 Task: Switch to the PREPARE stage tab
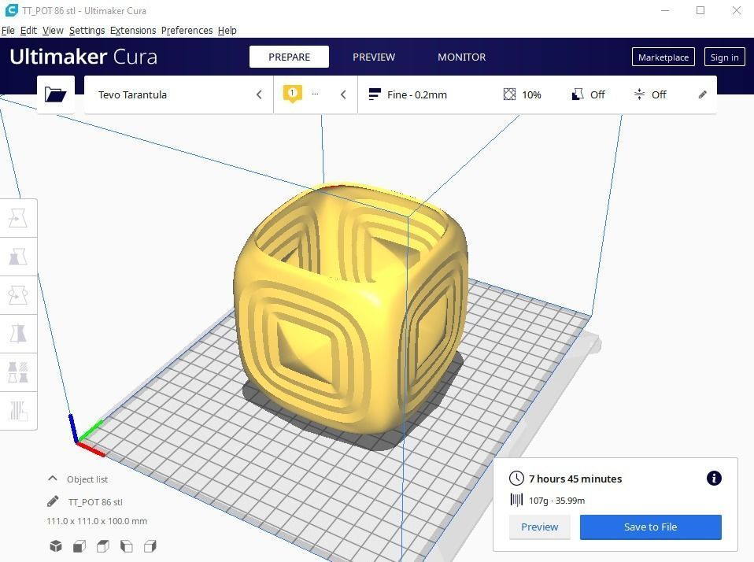coord(289,57)
